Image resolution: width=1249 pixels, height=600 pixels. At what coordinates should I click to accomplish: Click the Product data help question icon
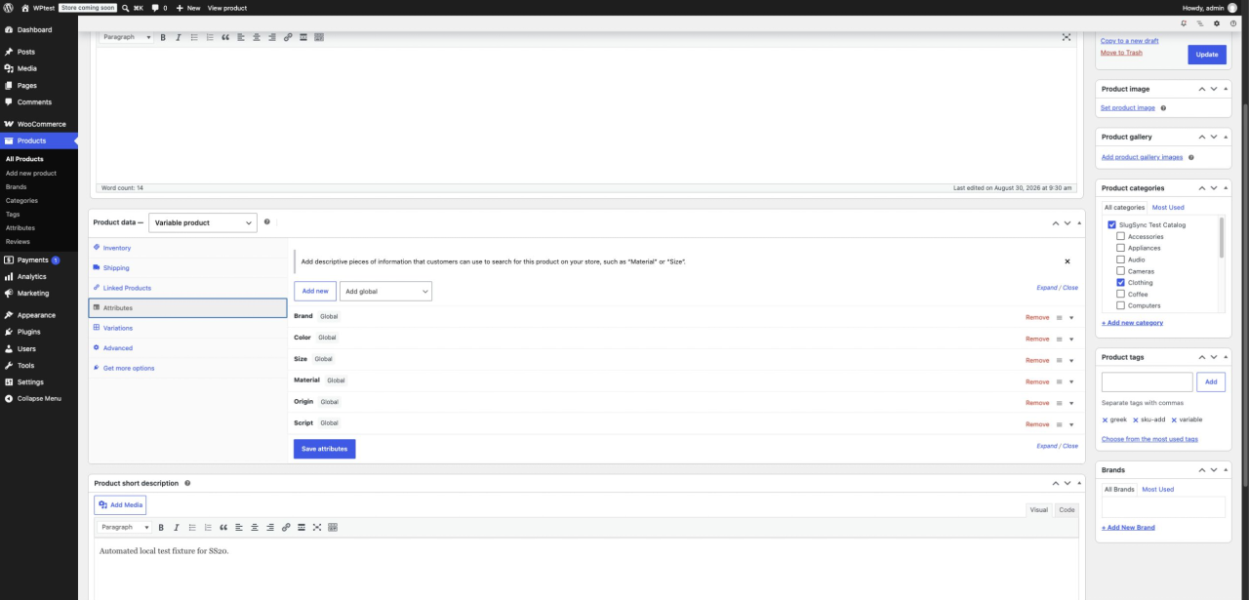tap(267, 221)
